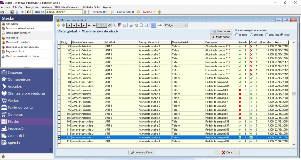
Task: Go back with the green arrow
Action: [59, 25]
